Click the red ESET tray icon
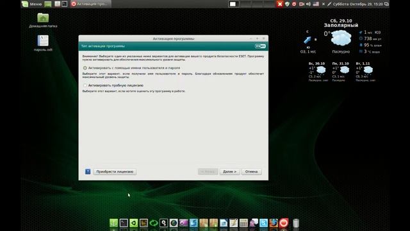The image size is (410, 231). pos(294,4)
